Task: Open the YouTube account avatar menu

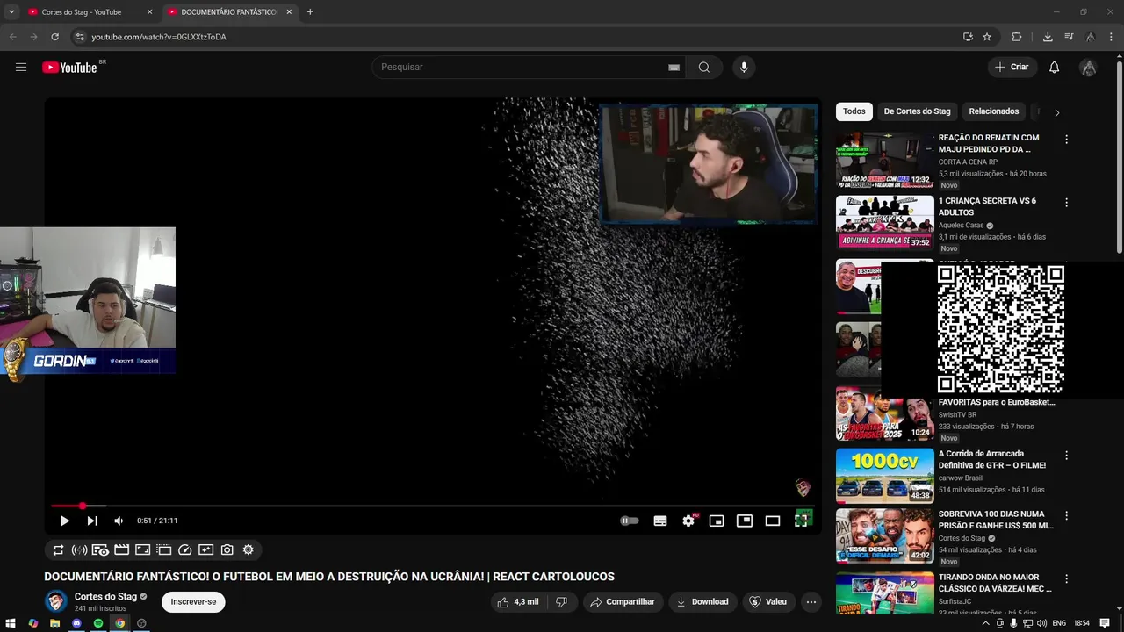Action: coord(1088,68)
